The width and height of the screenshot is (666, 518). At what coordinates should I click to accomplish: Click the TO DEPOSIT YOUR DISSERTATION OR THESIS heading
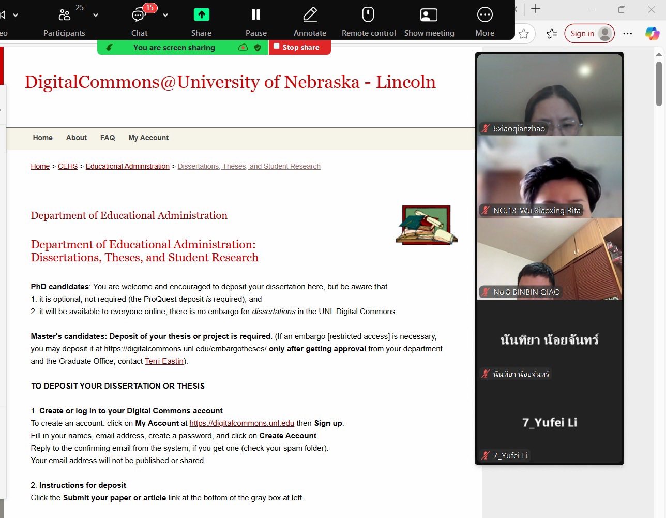[118, 386]
